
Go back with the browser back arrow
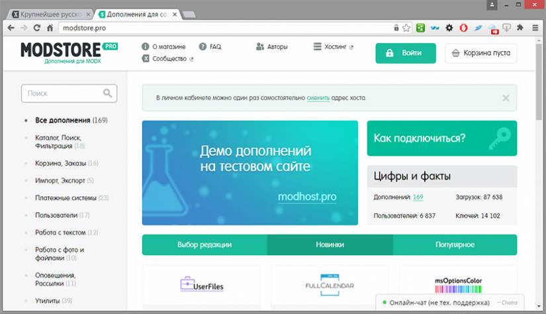[11, 28]
